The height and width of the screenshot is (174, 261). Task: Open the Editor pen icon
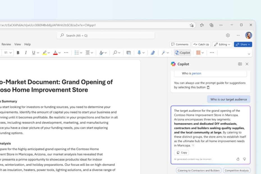pos(153,53)
